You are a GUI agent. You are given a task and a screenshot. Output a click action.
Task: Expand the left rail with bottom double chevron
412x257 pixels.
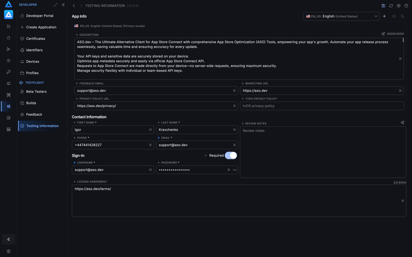click(9, 239)
